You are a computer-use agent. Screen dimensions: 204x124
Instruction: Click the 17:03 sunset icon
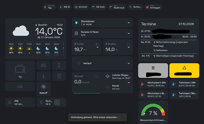(29, 49)
